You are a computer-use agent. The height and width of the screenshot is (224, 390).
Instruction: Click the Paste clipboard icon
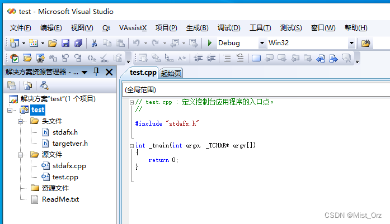tap(120, 43)
